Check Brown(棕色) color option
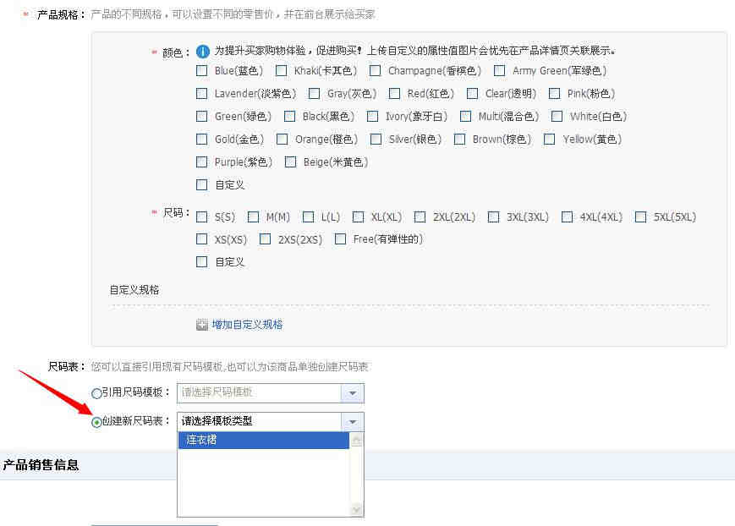This screenshot has width=735, height=526. pyautogui.click(x=460, y=140)
